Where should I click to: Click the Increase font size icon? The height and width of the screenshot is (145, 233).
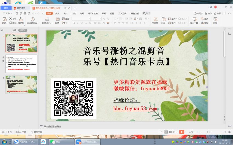(x=104, y=19)
